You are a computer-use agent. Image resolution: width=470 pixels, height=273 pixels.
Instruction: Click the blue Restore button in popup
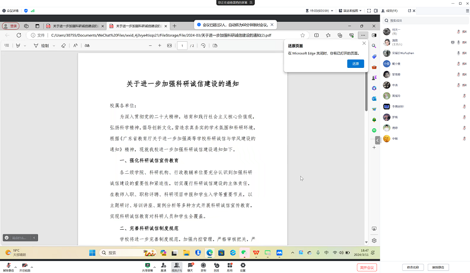(x=355, y=64)
